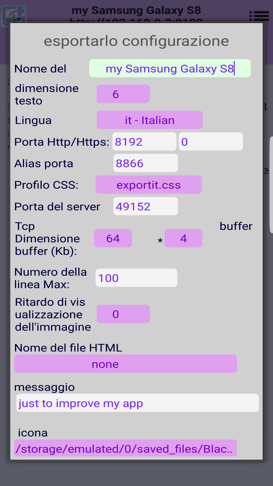Choose the icona file path selector
273x486 pixels.
pos(125,448)
